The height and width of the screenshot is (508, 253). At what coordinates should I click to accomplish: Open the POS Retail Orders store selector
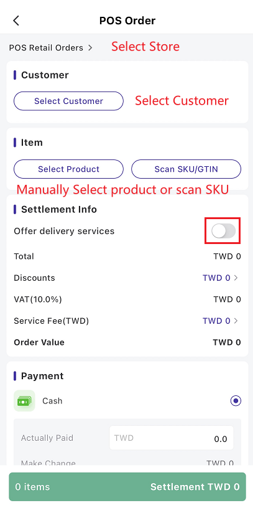click(51, 48)
